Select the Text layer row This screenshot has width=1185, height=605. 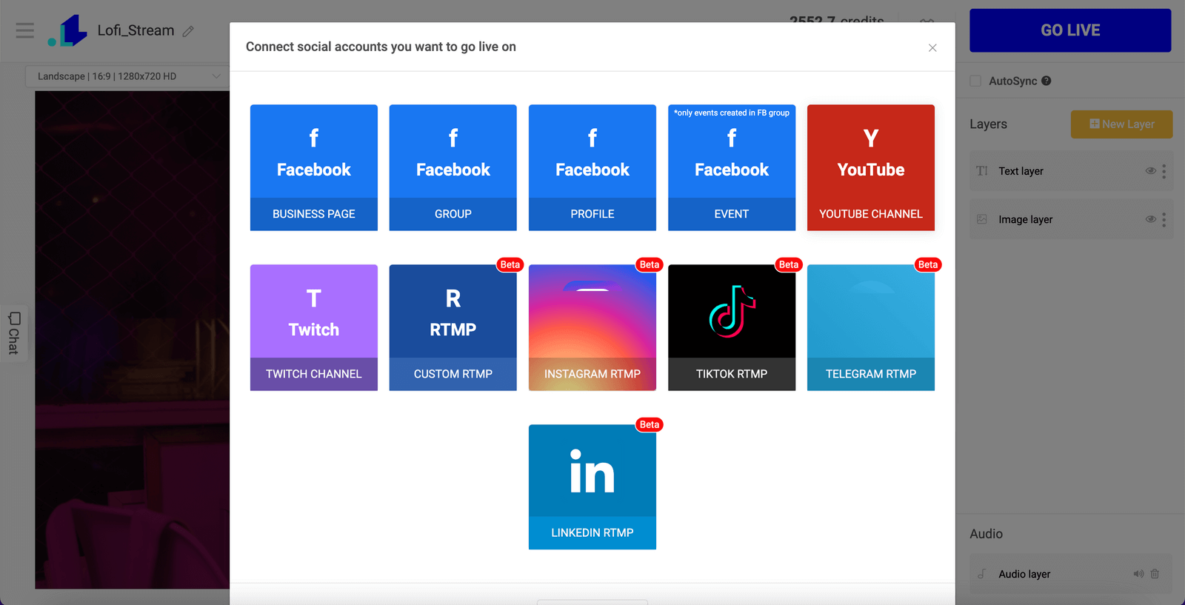1071,171
